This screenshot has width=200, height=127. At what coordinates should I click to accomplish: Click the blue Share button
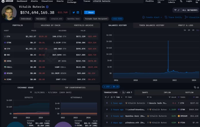(89, 13)
